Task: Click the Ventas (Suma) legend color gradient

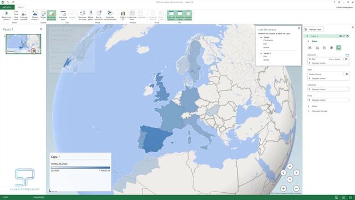Action: [x=80, y=168]
